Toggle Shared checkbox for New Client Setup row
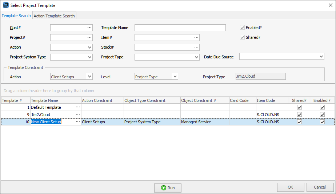This screenshot has height=194, width=336. [299, 122]
